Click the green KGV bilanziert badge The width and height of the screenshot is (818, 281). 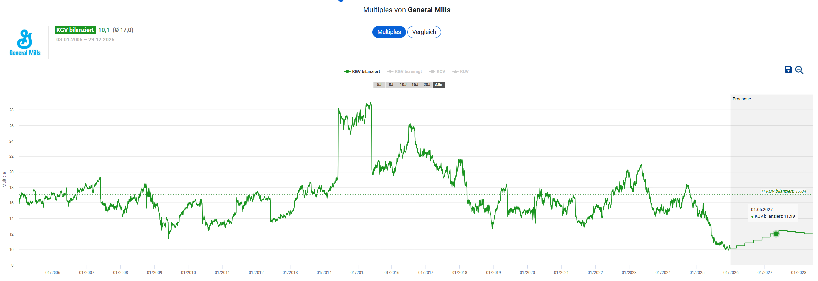tap(75, 30)
